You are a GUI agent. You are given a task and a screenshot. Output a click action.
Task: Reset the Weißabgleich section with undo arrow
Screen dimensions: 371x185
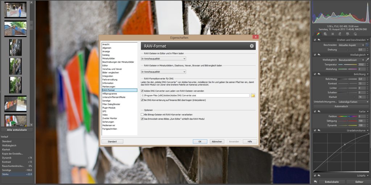click(x=319, y=55)
